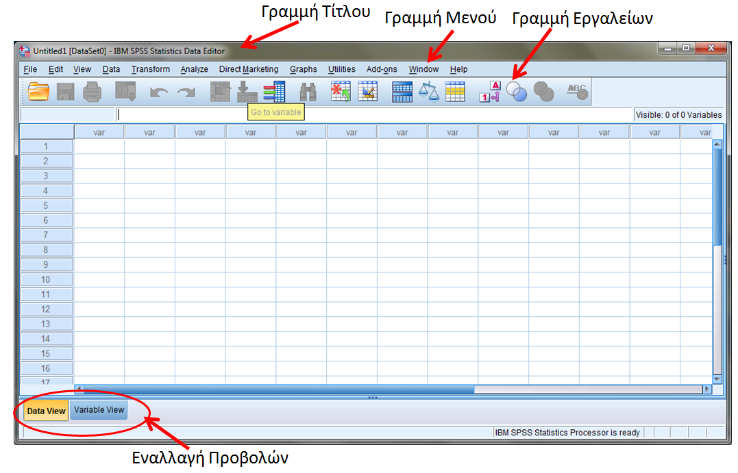The height and width of the screenshot is (473, 738).
Task: Undo the last action in the toolbar
Action: [158, 92]
